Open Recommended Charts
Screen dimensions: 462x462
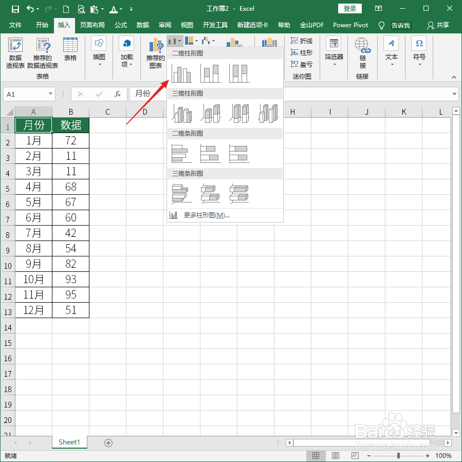pos(155,53)
